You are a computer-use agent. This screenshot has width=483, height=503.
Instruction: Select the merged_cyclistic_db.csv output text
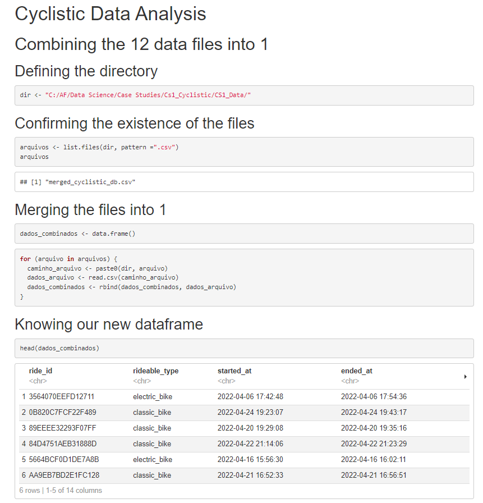(90, 182)
